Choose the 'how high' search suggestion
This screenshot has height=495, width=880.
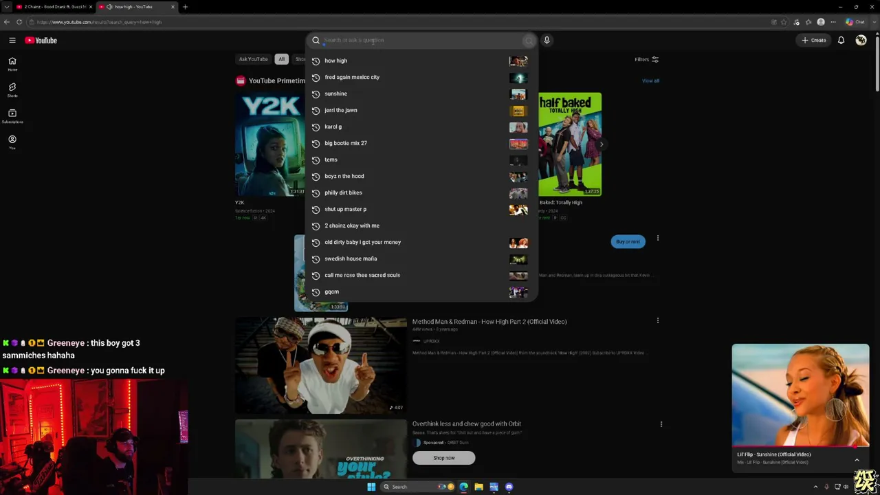421,60
